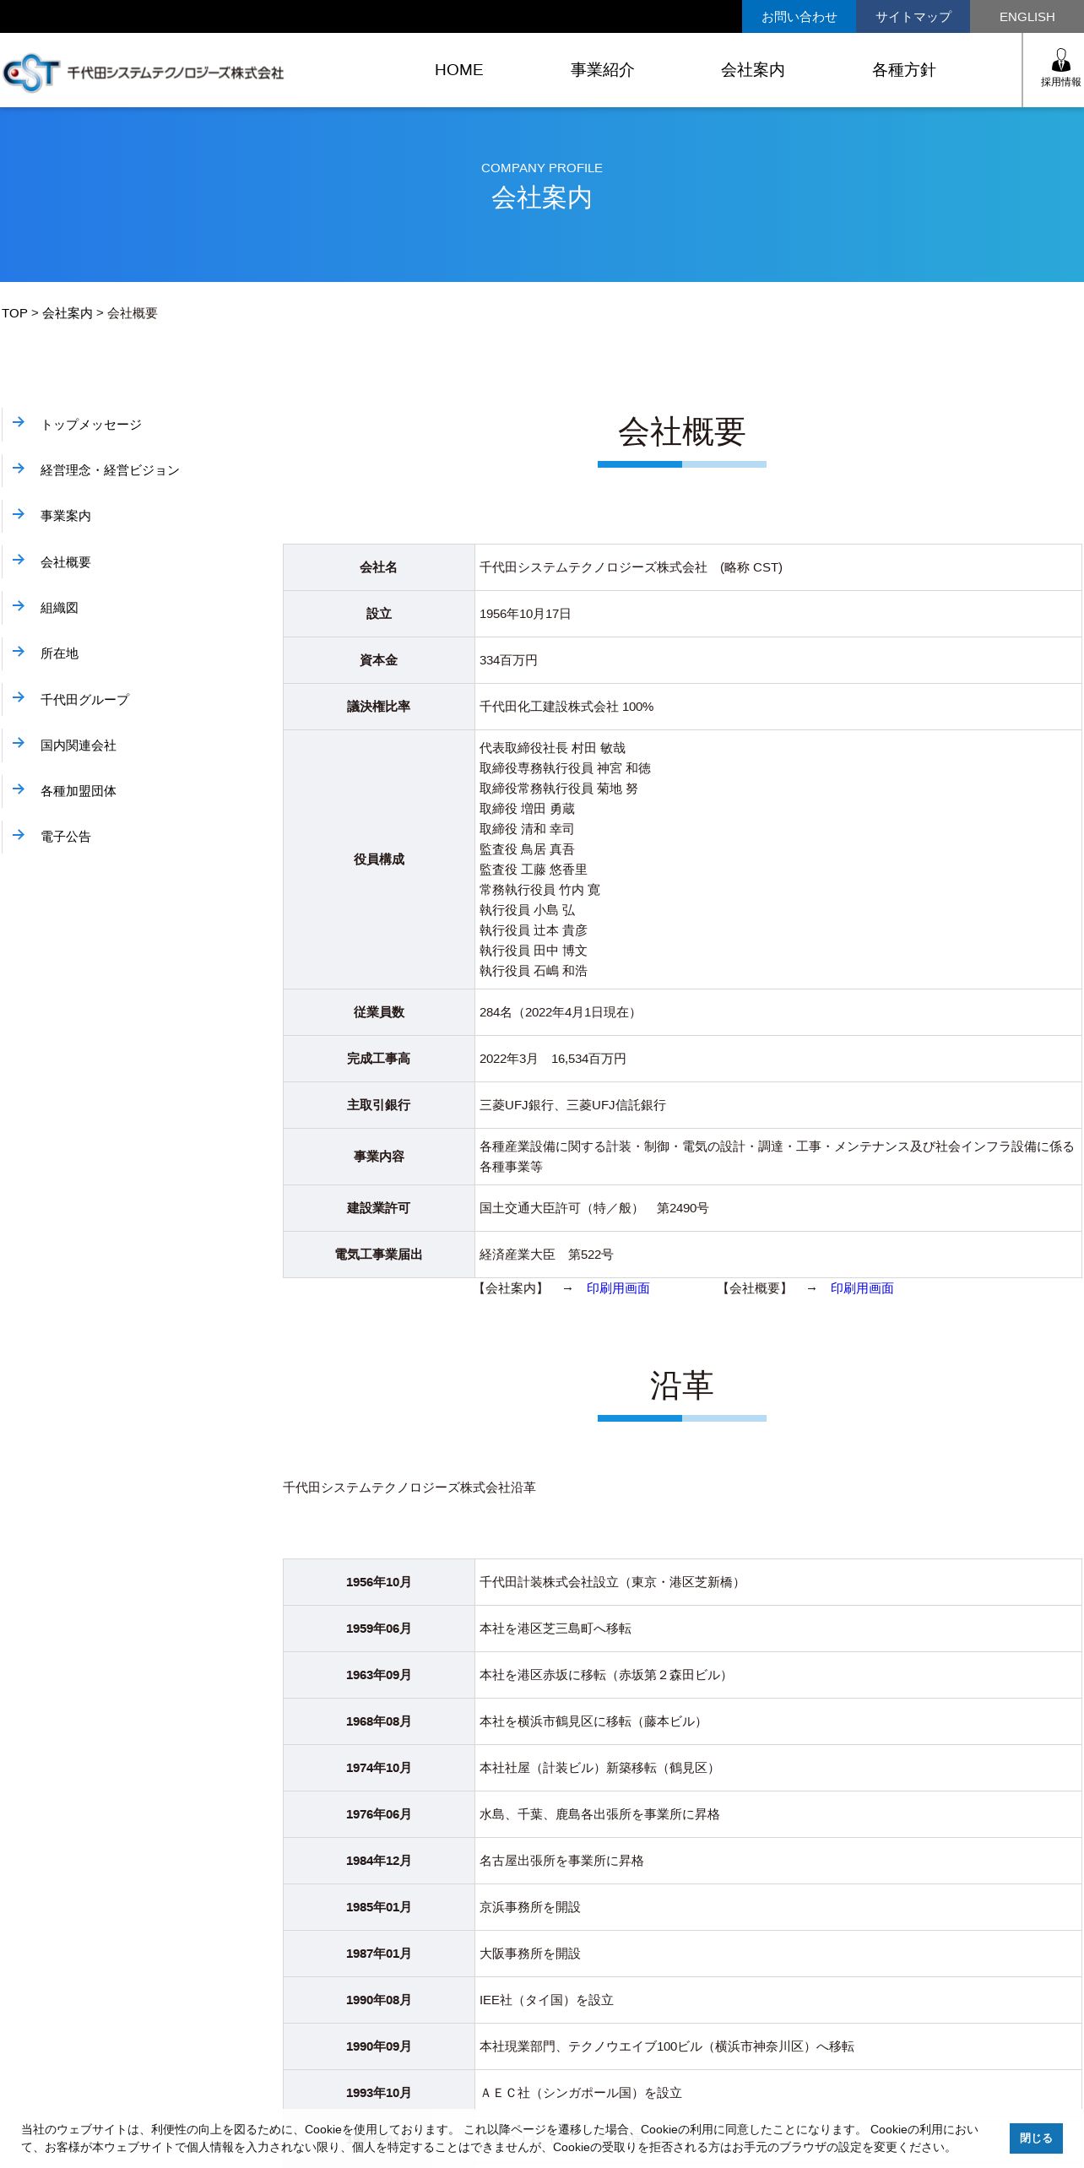Open 会社案内 in main navigation
The image size is (1084, 2168).
[x=753, y=70]
